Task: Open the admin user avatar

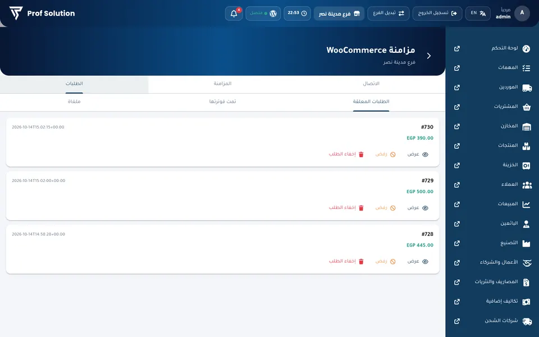Action: click(522, 13)
